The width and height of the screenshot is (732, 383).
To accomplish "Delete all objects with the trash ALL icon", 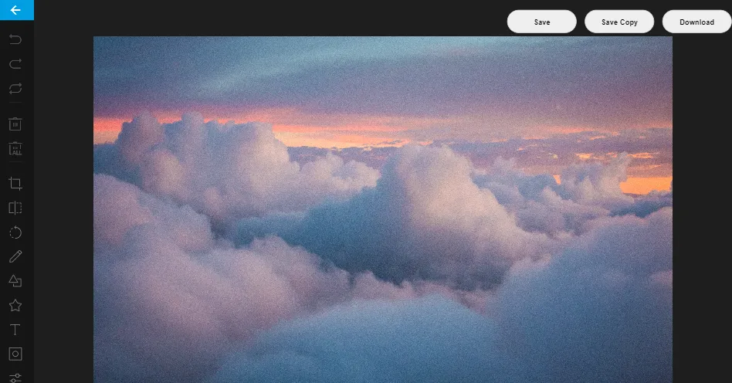I will (15, 149).
